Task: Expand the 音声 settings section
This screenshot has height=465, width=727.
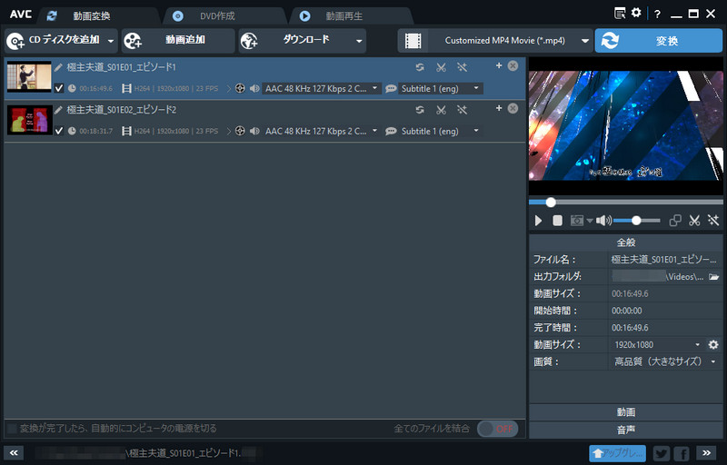Action: click(x=626, y=430)
